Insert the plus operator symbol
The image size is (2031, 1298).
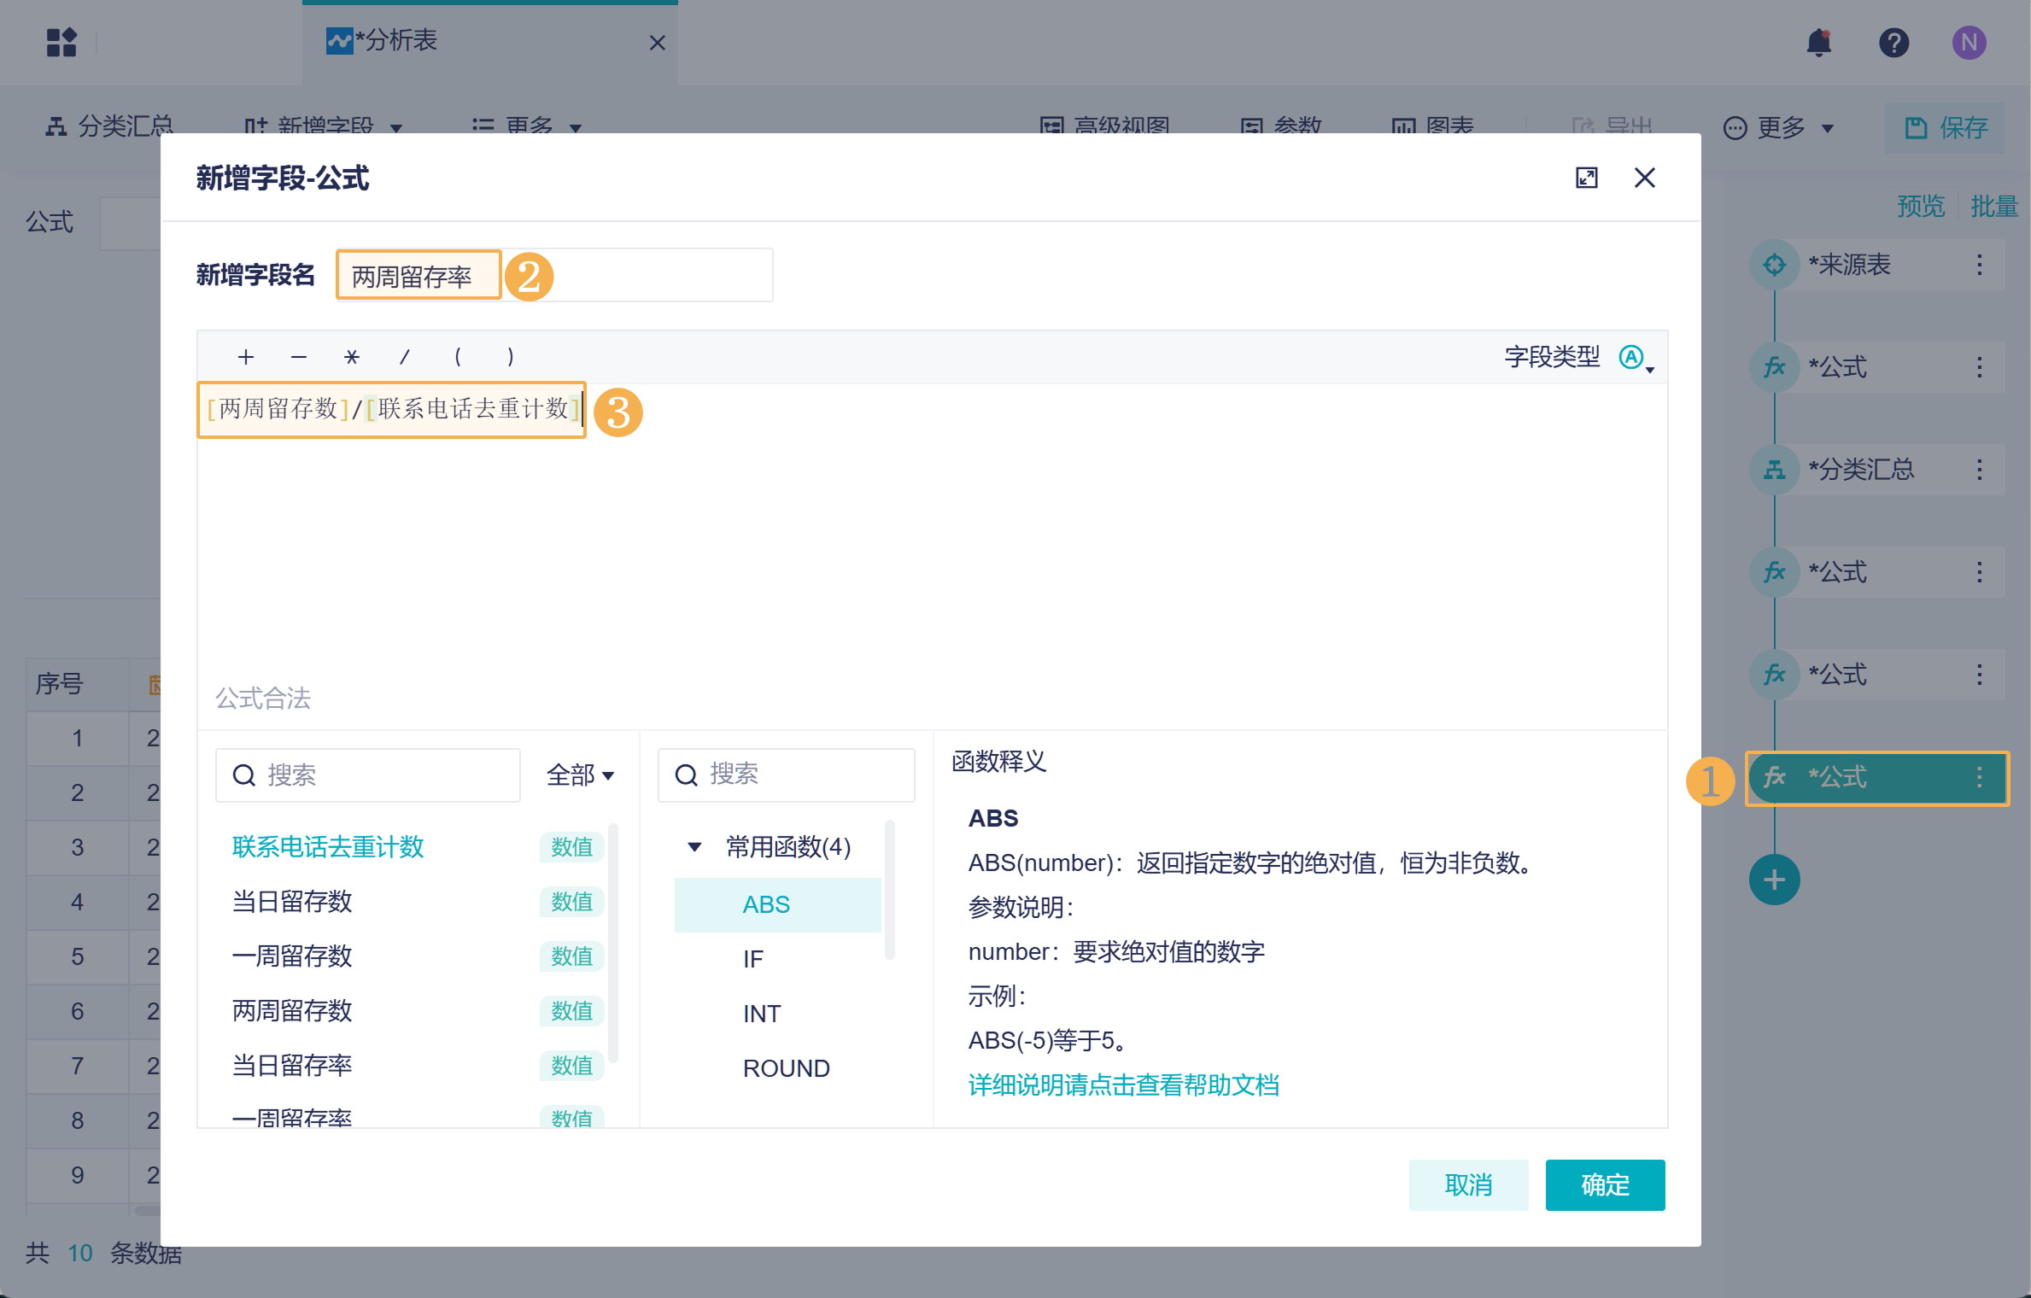[x=246, y=357]
